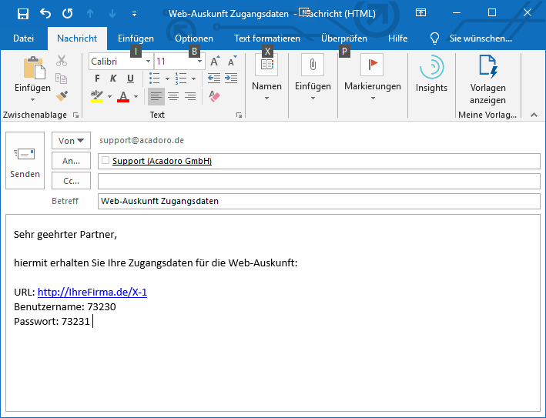Click the clear formatting eraser icon
The height and width of the screenshot is (418, 546).
(214, 96)
